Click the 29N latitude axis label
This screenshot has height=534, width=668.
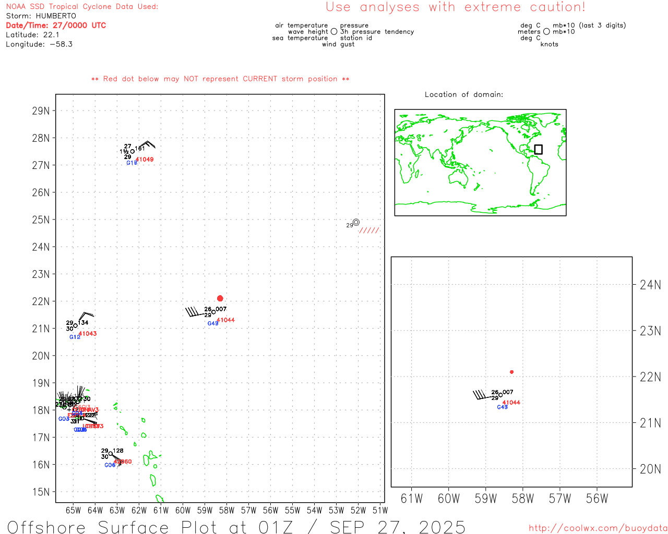pos(41,111)
